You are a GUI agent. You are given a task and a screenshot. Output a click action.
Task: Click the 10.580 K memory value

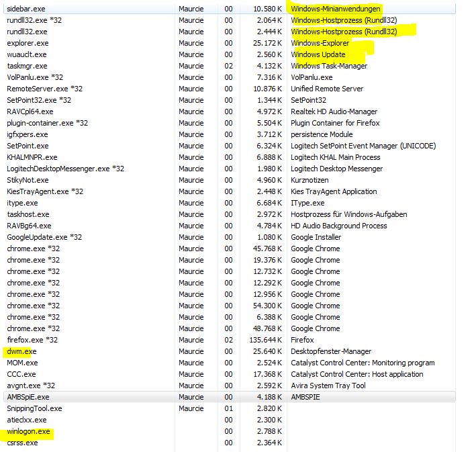coord(267,9)
